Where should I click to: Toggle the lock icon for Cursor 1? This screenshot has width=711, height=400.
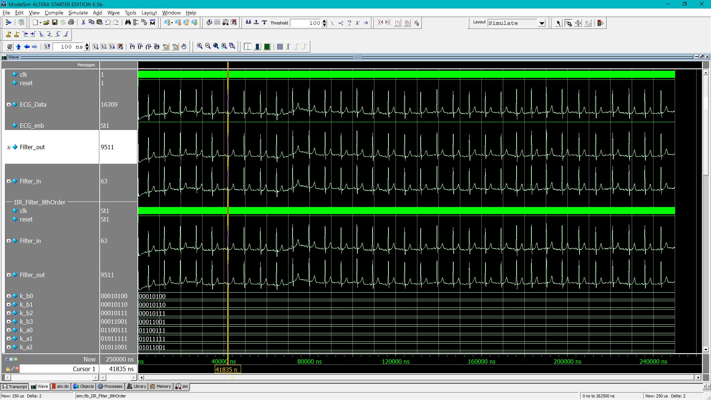click(x=8, y=369)
